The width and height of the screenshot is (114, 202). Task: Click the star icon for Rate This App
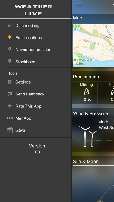pyautogui.click(x=10, y=106)
